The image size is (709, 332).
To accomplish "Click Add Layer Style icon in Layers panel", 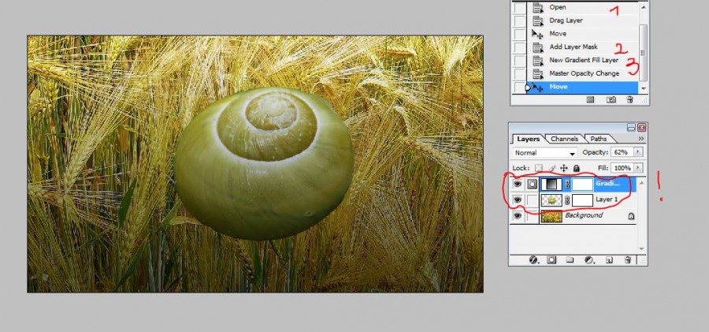I will pyautogui.click(x=533, y=259).
